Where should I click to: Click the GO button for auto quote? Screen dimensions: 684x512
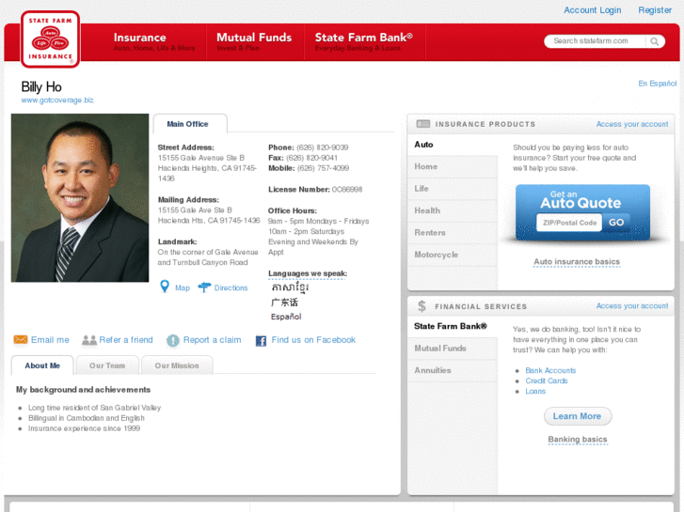pos(616,223)
